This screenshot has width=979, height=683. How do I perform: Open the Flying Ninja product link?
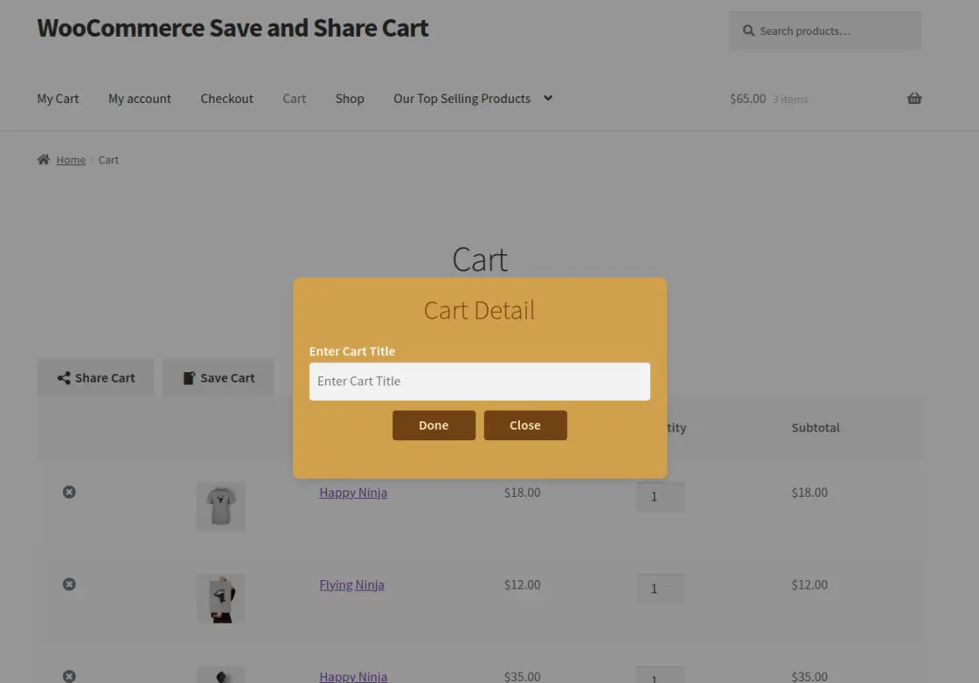[351, 585]
